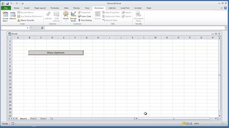Image resolution: width=229 pixels, height=128 pixels.
Task: Click Run Dialog
Action: point(85,20)
